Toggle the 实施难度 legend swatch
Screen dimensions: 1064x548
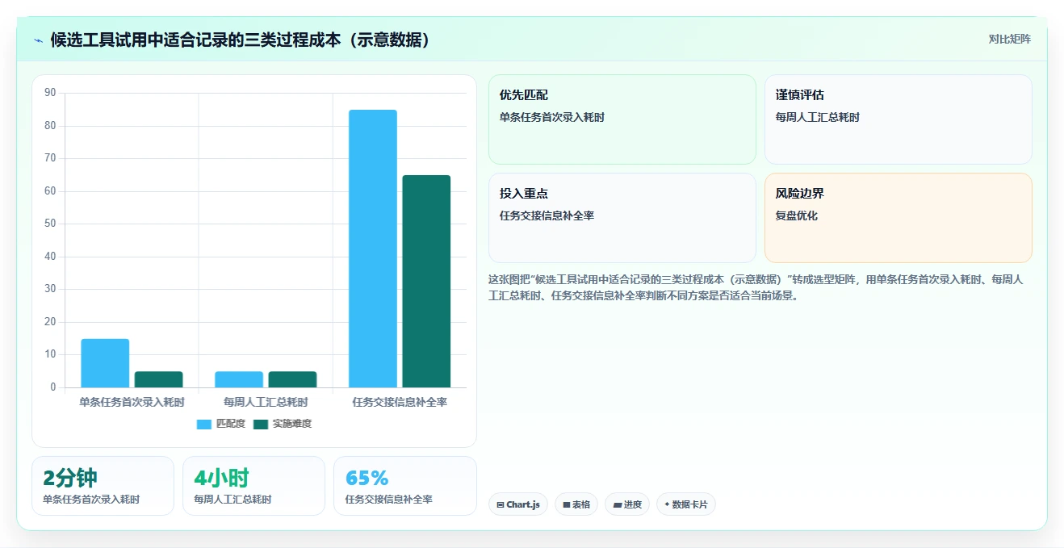(261, 424)
